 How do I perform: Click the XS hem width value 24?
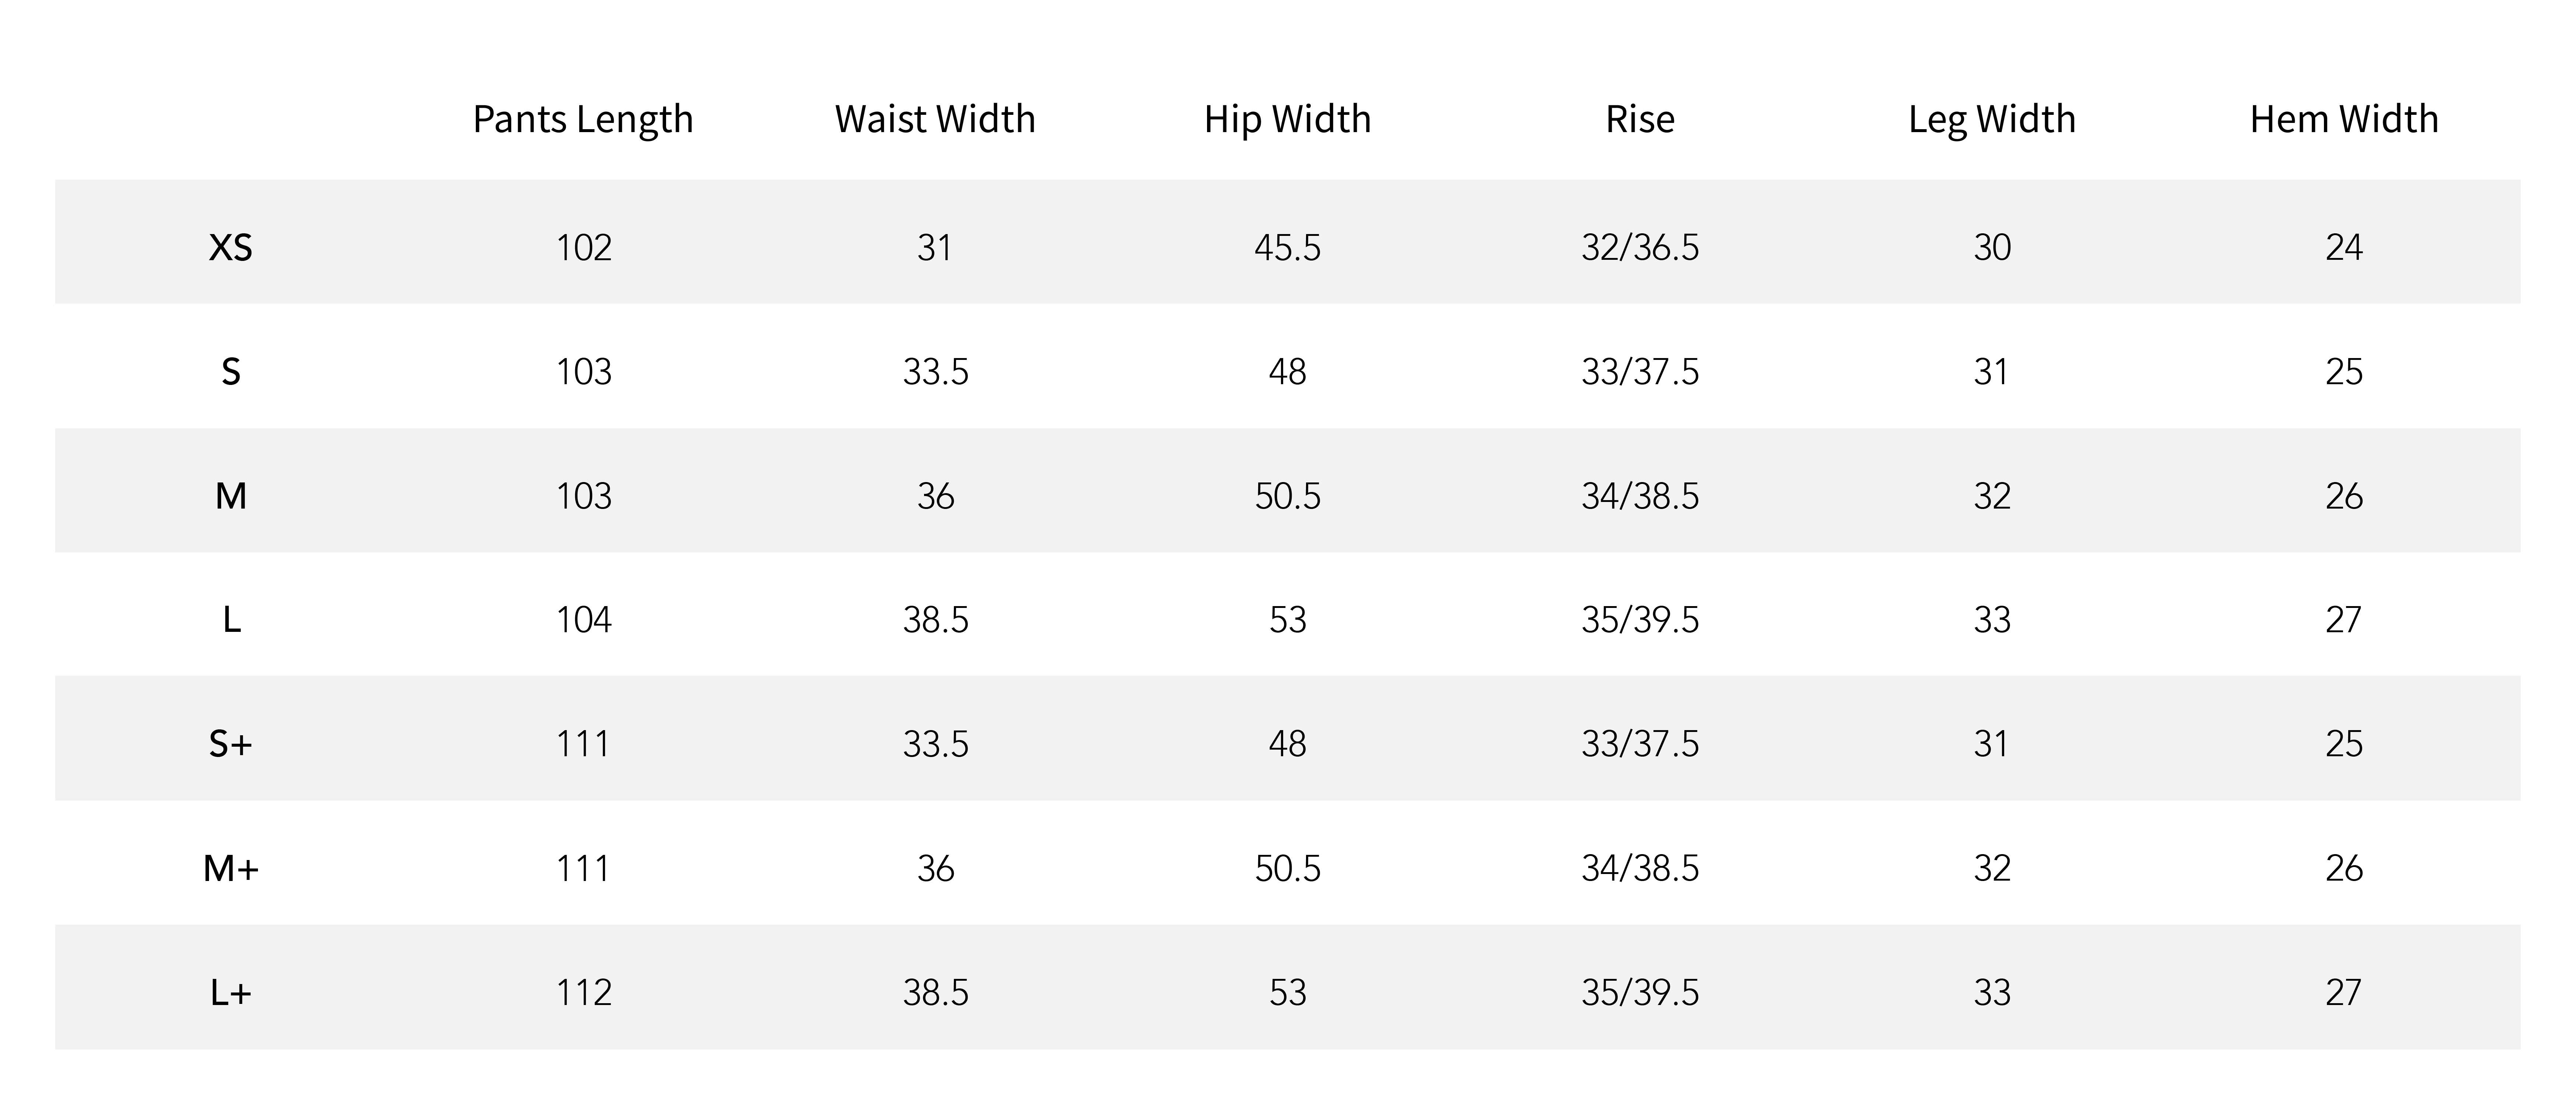tap(2344, 247)
